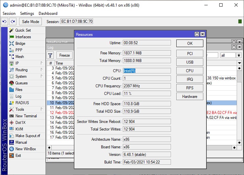Image resolution: width=244 pixels, height=175 pixels.
Task: Launch New Terminal
Action: click(26, 116)
